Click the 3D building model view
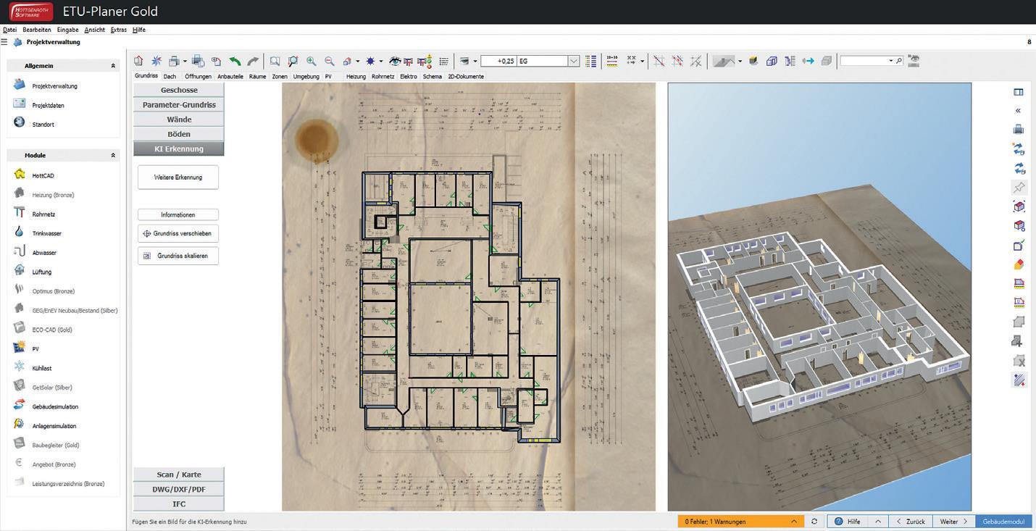Screen dimensions: 1036x531 819,297
